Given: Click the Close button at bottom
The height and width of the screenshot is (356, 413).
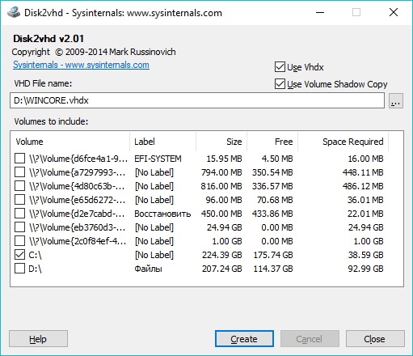Looking at the screenshot, I should coord(375,339).
